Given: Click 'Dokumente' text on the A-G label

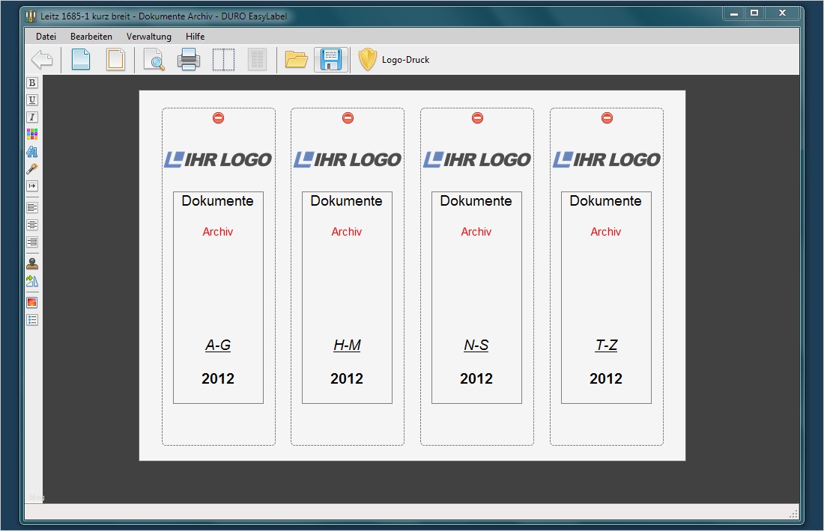Looking at the screenshot, I should tap(217, 201).
